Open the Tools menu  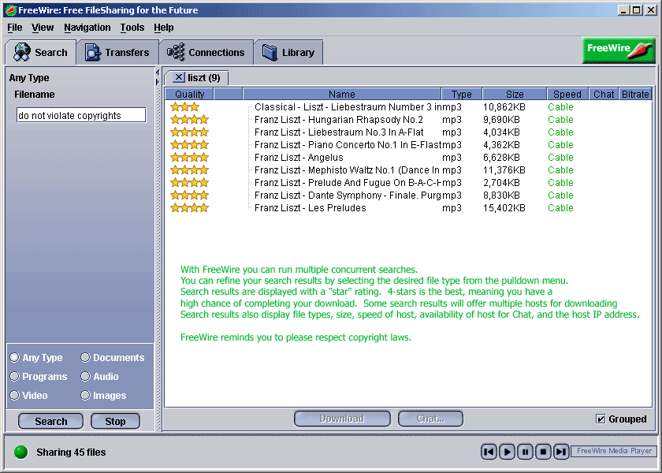[132, 28]
